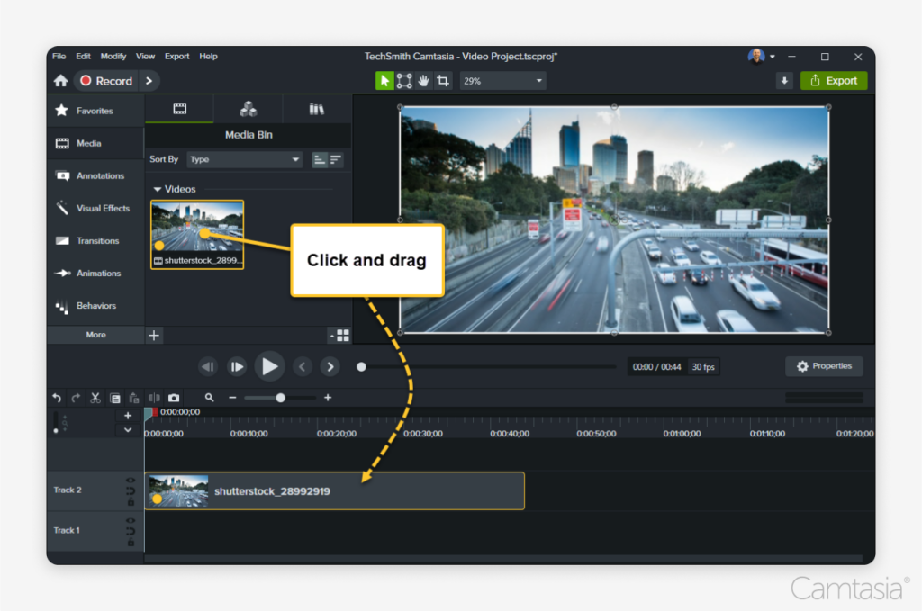Lock Track 1 with its padlock icon
The image size is (922, 611).
point(131,541)
